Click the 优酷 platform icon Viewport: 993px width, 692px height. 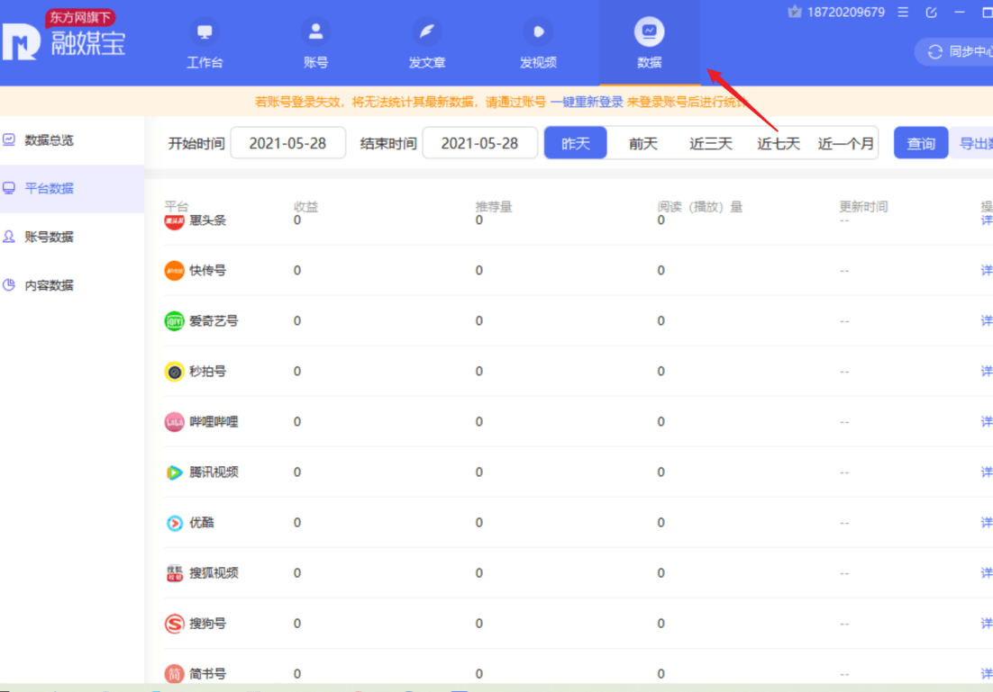[174, 523]
